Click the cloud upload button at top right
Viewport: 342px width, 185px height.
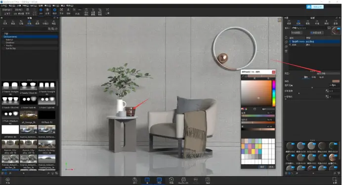[x=315, y=7]
